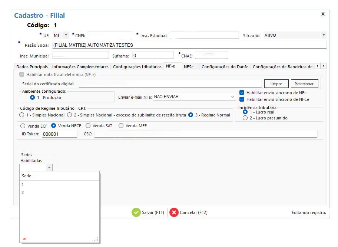Expand the Situação dropdown

(323, 35)
